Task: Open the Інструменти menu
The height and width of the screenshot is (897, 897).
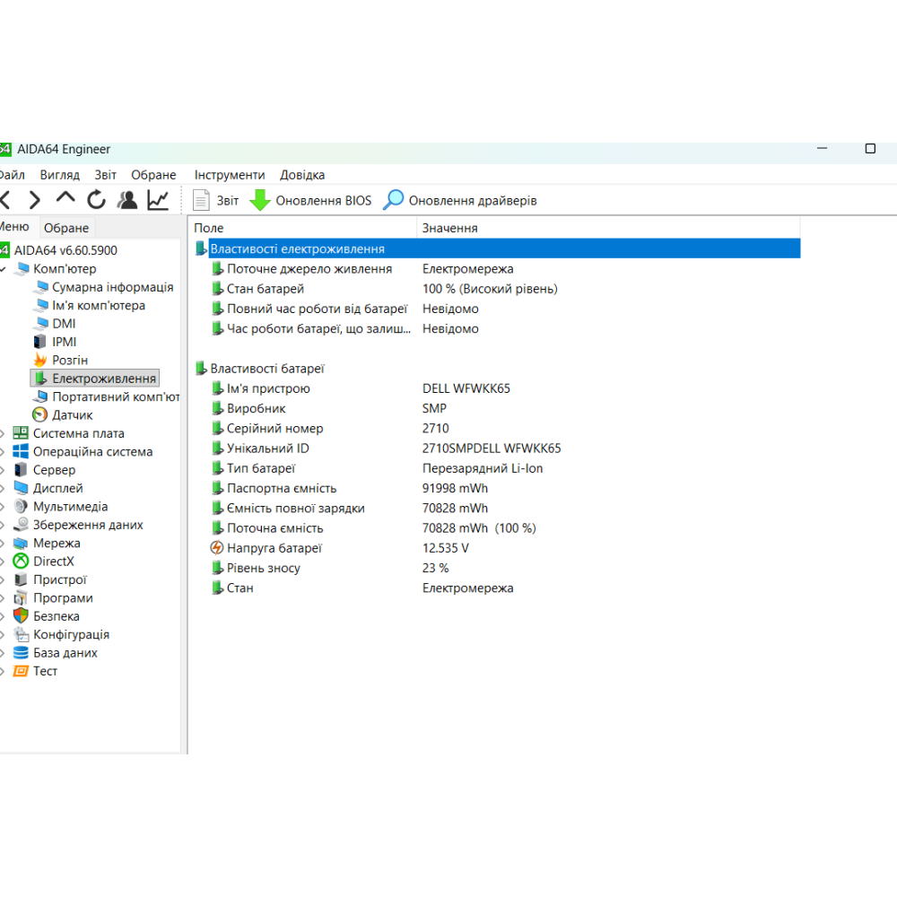Action: (x=230, y=175)
